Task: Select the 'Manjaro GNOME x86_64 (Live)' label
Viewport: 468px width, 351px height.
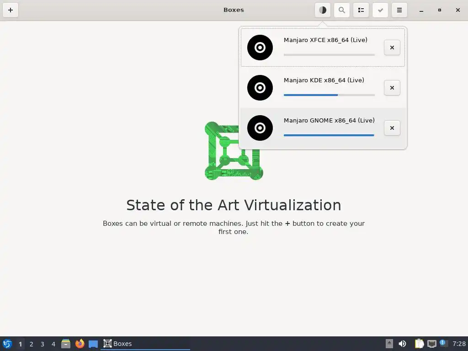Action: point(329,121)
